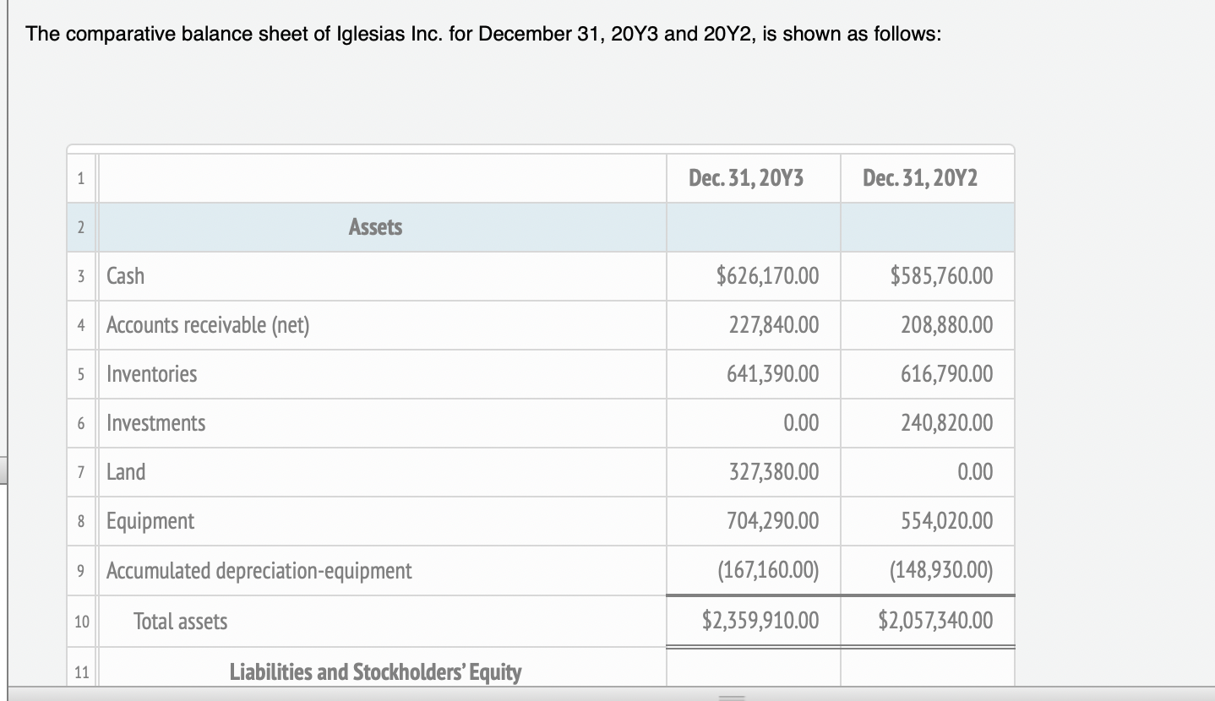Viewport: 1215px width, 701px height.
Task: Select Inventories value 616,790.00
Action: 947,373
